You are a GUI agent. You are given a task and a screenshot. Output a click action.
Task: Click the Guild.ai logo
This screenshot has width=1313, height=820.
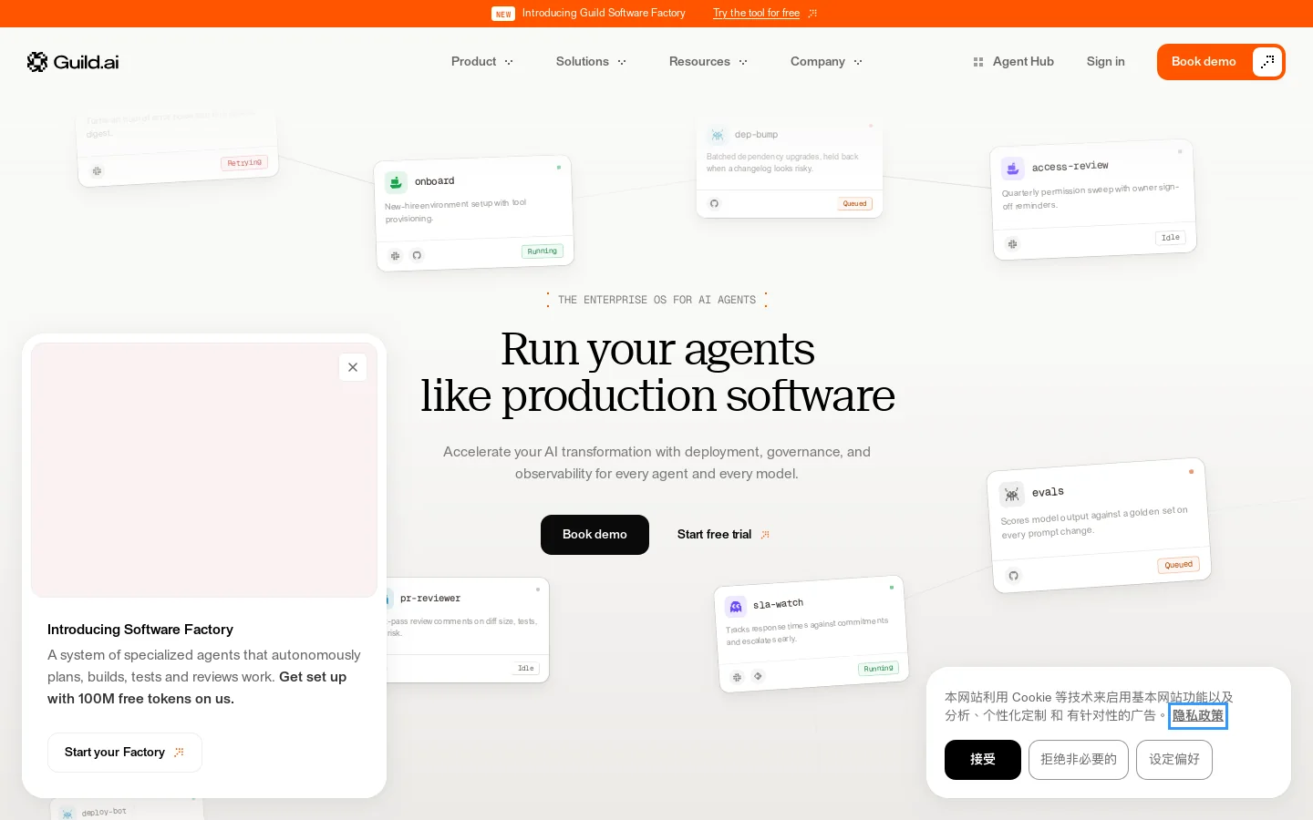coord(73,62)
